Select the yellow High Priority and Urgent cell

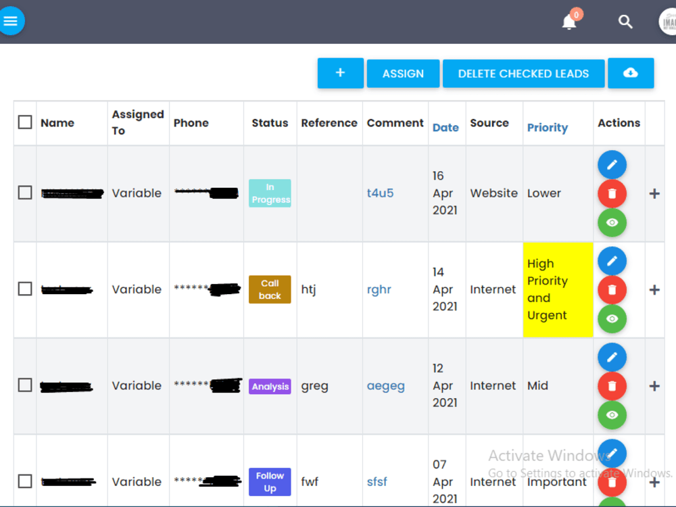[557, 289]
